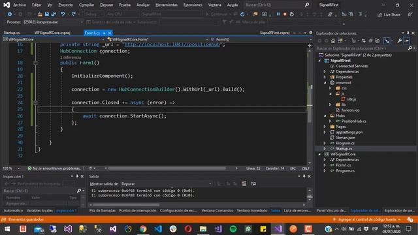Open the Proceso dropdown

click(82, 22)
